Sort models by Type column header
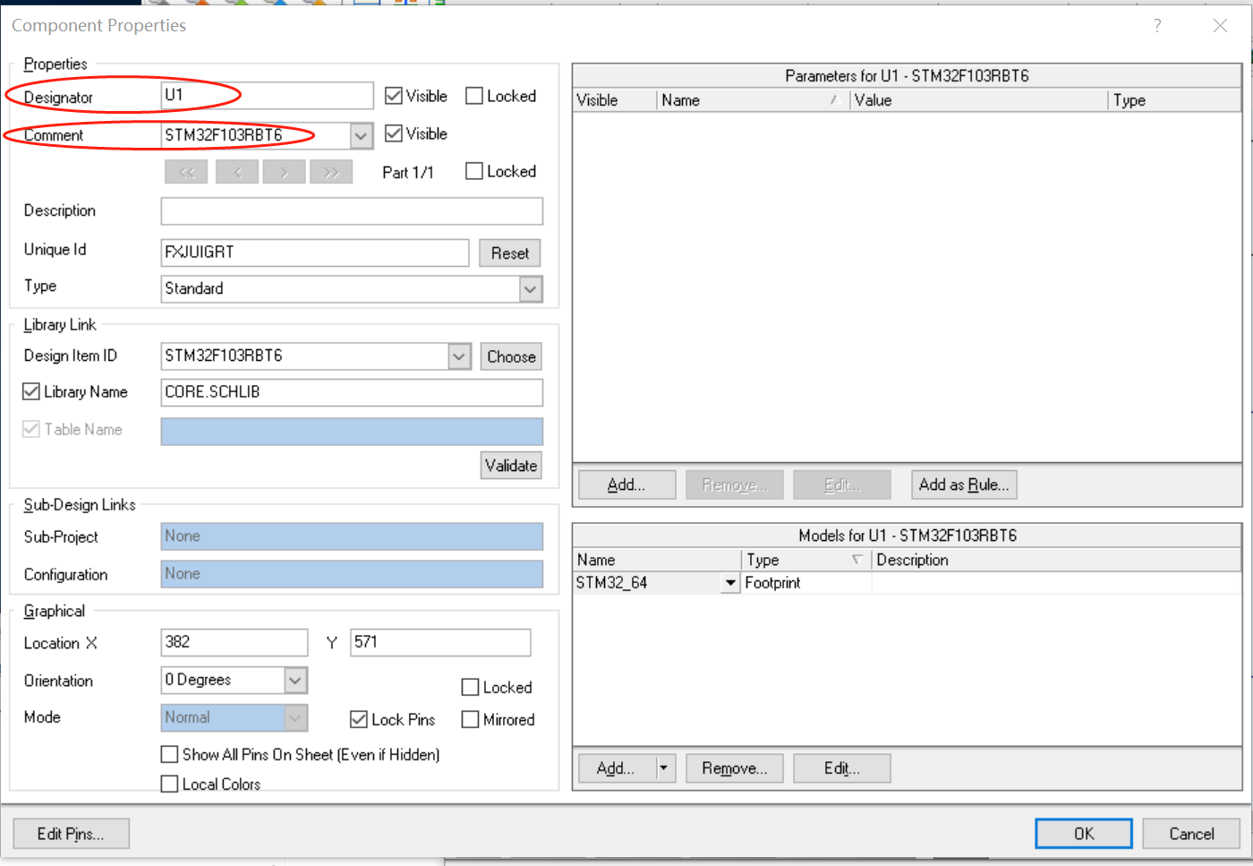Image resolution: width=1253 pixels, height=866 pixels. tap(806, 560)
